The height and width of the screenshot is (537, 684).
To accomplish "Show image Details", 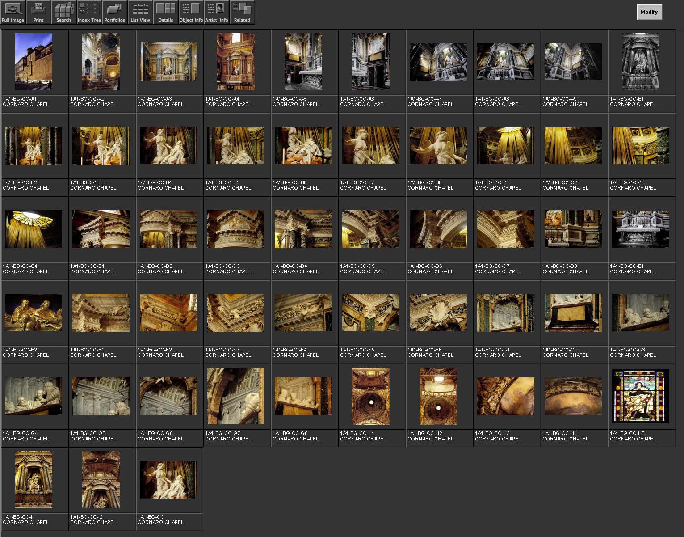I will pos(166,13).
